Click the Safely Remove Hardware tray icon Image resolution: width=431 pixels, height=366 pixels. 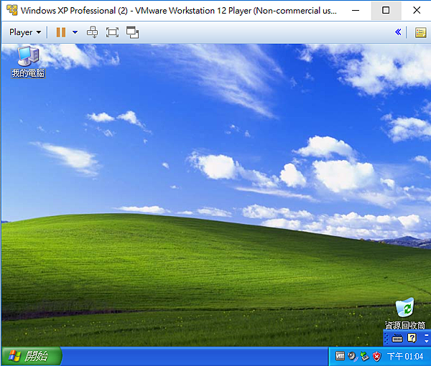(364, 357)
